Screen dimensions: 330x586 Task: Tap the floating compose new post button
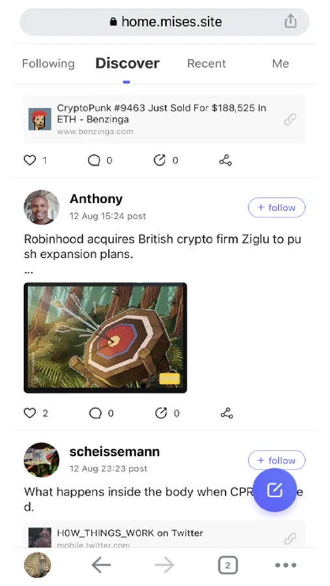point(275,490)
